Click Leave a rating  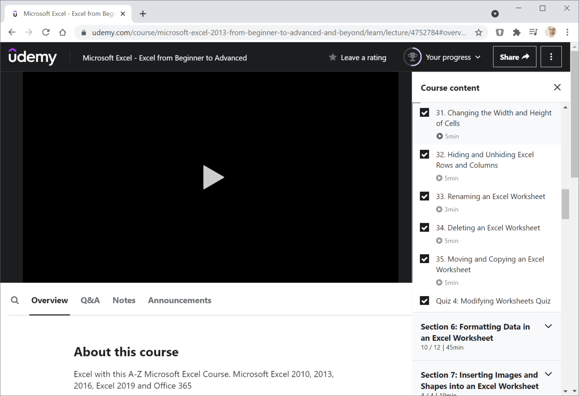pyautogui.click(x=358, y=58)
